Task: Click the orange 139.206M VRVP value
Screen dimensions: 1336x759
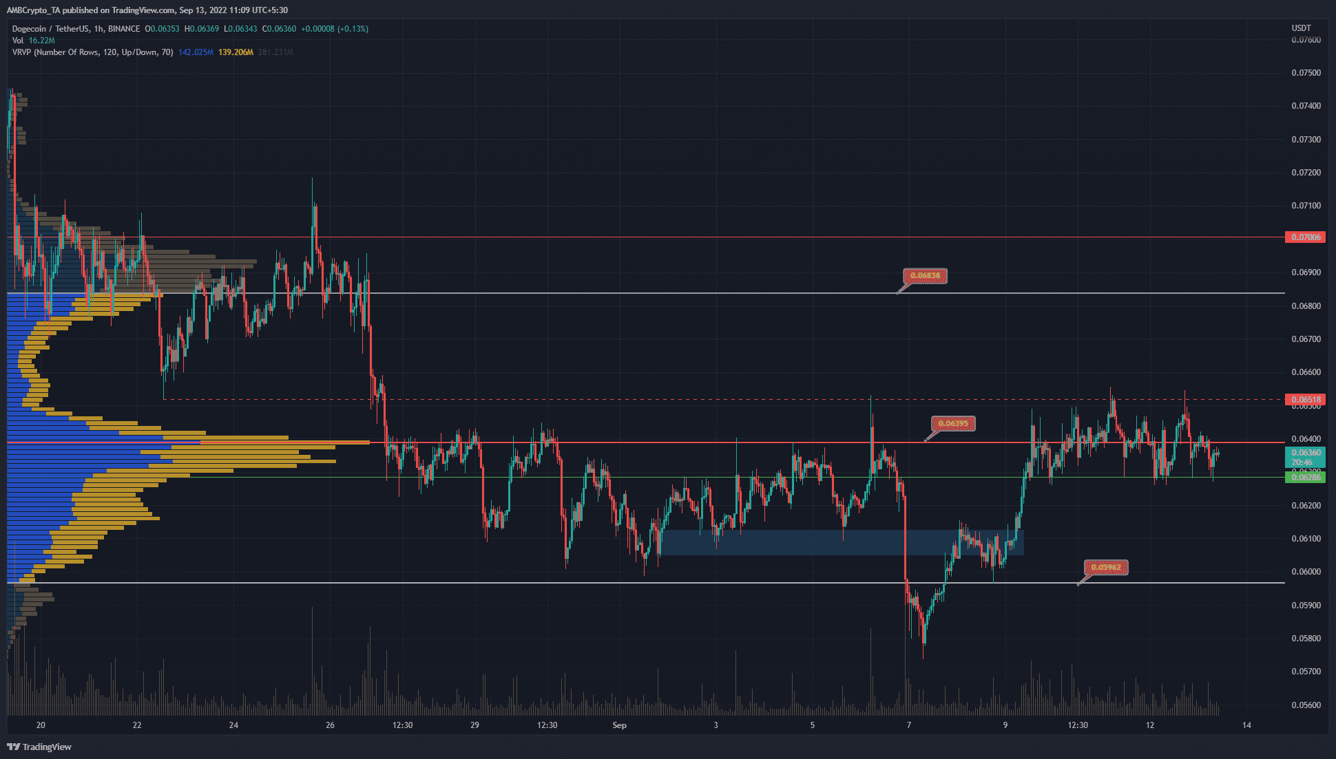Action: point(236,52)
